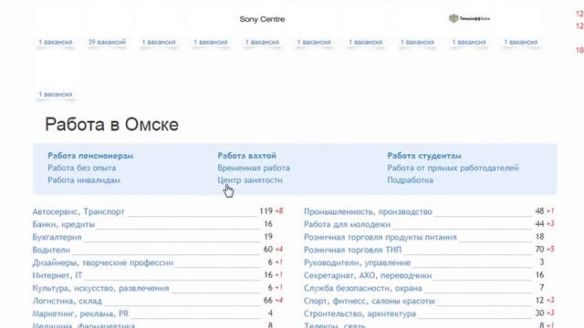The width and height of the screenshot is (584, 328).
Task: Select "Секретариат, АХО, переводчики" category
Action: pos(368,275)
